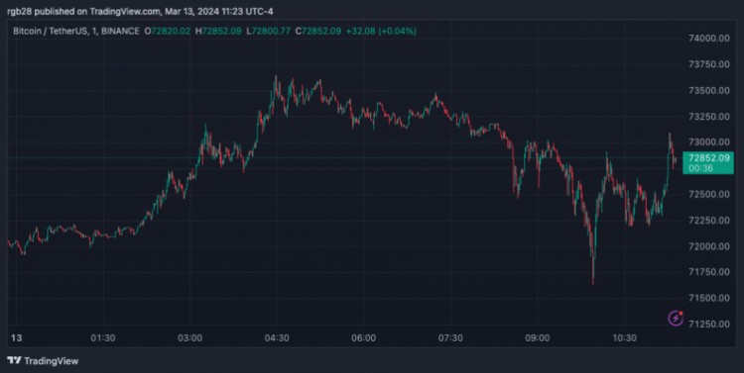
Task: Click the 71250.00 price axis label
Action: tap(709, 324)
